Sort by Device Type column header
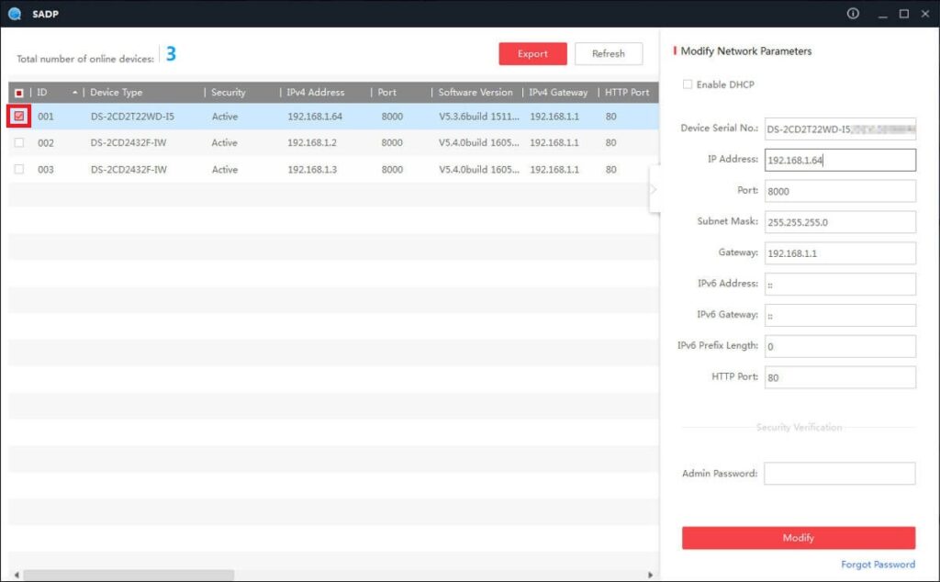 (117, 93)
